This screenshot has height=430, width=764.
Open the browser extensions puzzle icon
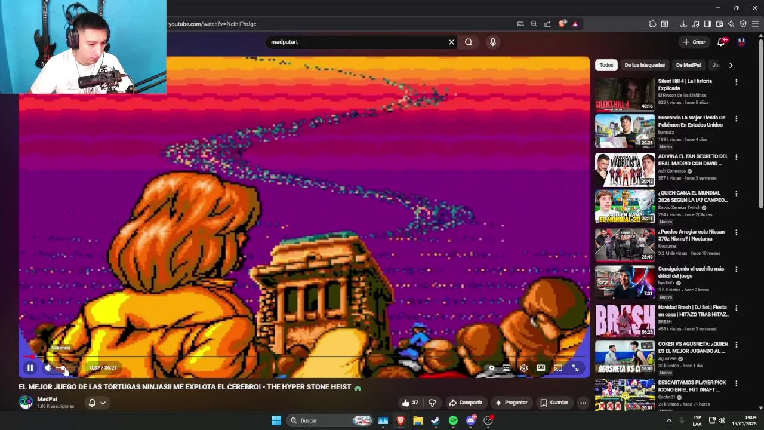point(652,24)
